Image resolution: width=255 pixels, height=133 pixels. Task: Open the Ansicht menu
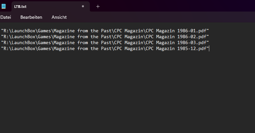(59, 17)
